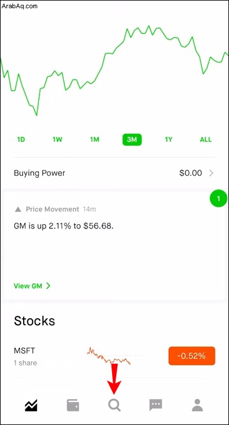This screenshot has width=229, height=425.
Task: Switch chart to 1Y range
Action: click(x=169, y=140)
